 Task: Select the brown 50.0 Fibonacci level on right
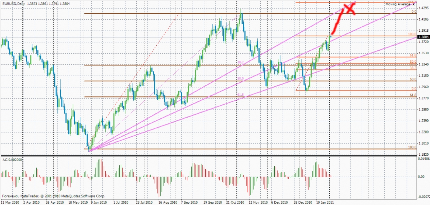pyautogui.click(x=413, y=79)
